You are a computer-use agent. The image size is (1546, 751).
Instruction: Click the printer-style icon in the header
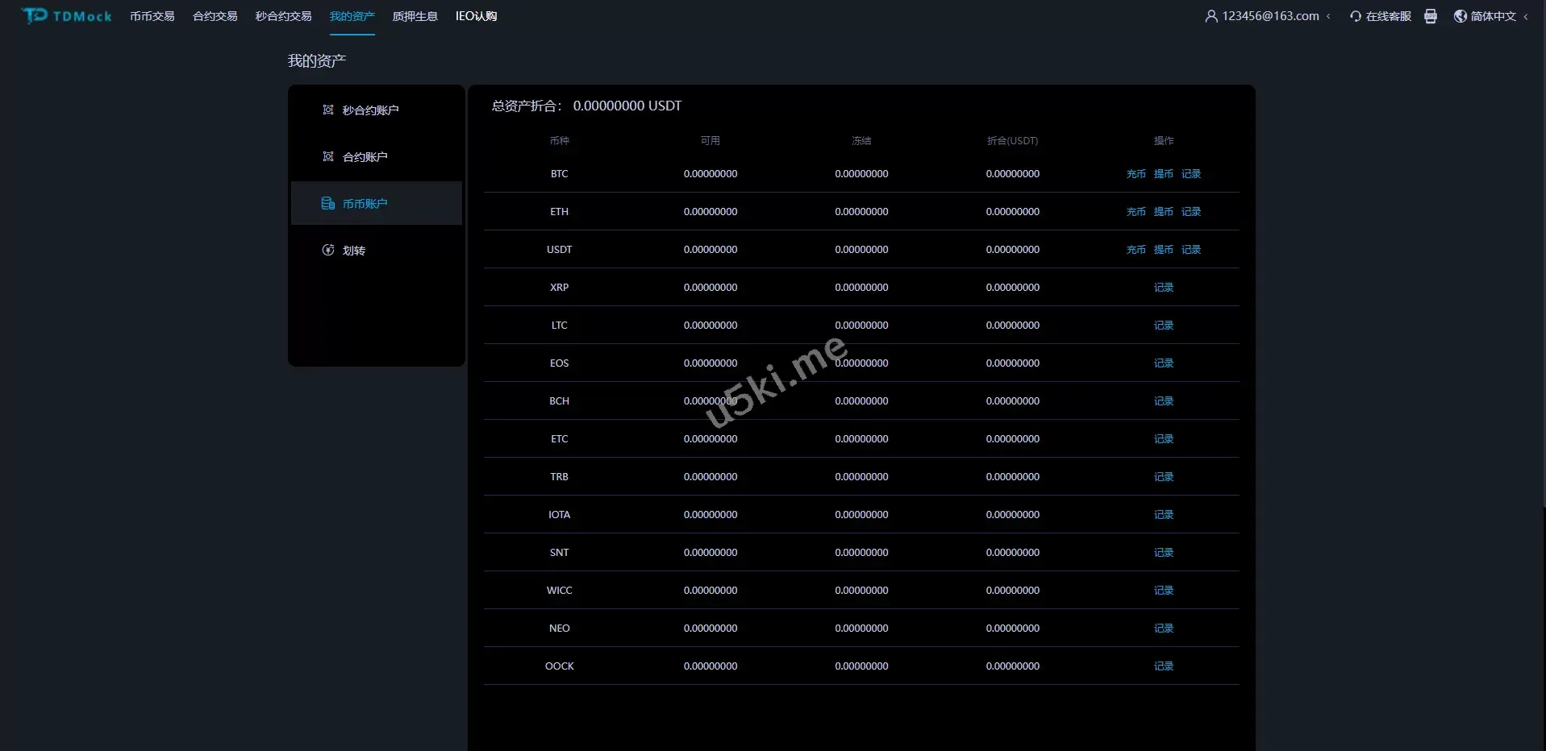pos(1430,16)
